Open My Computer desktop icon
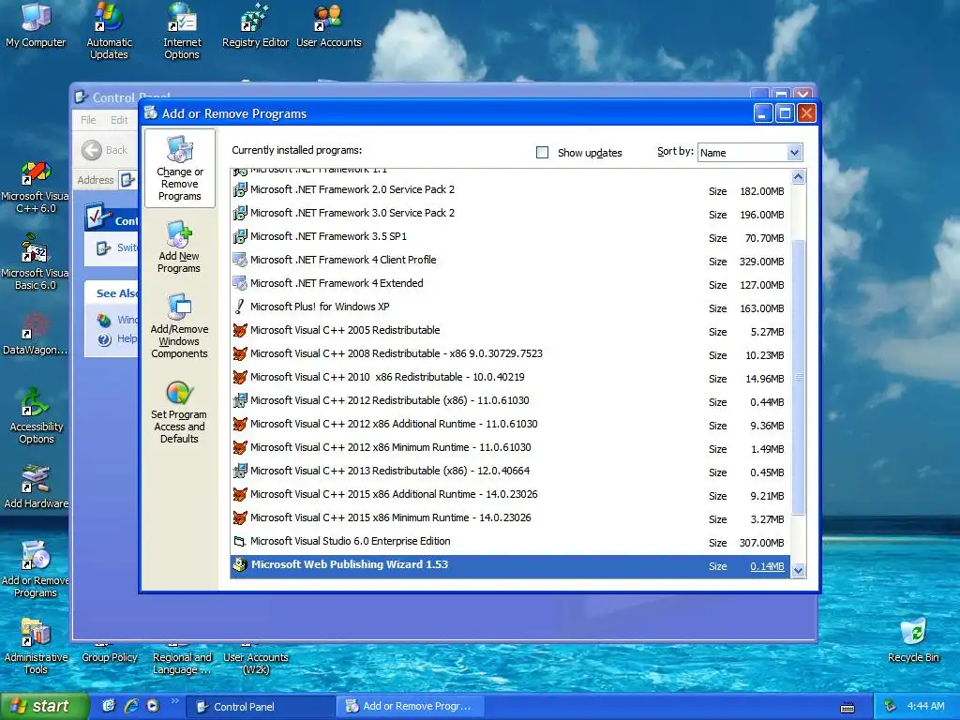The image size is (960, 720). coord(36,25)
